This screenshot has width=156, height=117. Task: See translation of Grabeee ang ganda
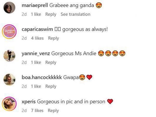75,14
